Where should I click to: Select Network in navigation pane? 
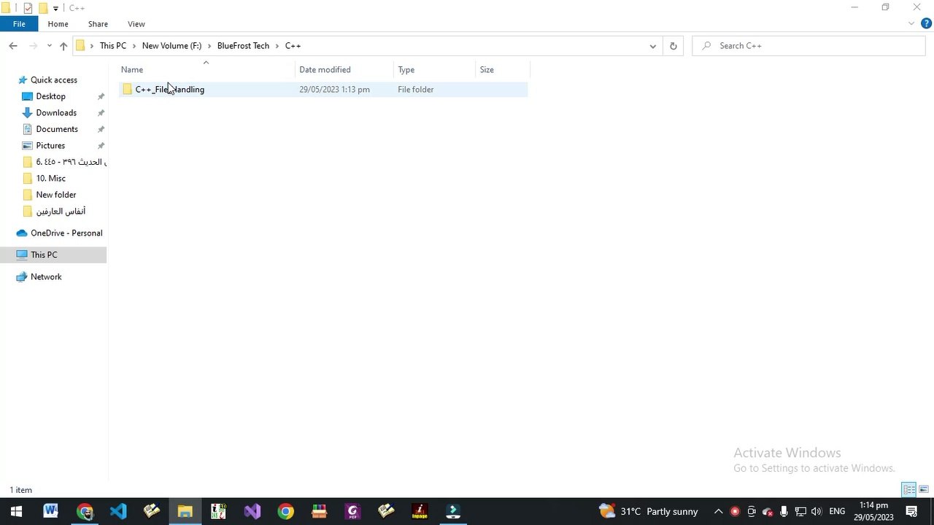(x=46, y=276)
